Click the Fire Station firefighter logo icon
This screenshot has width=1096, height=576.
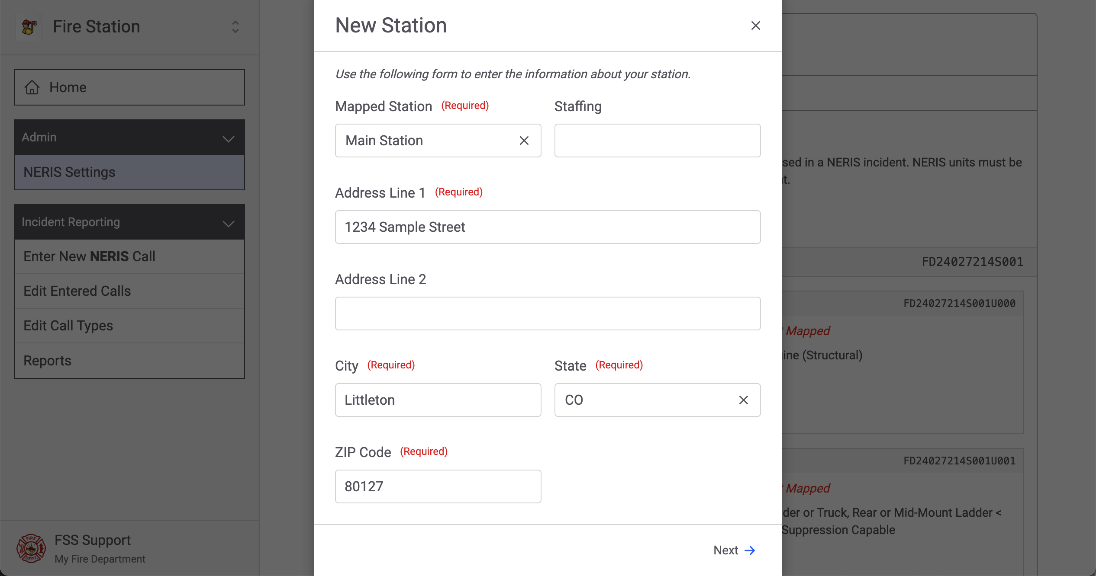29,27
